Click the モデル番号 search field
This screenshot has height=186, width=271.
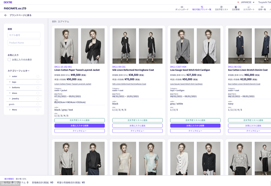coord(24,35)
